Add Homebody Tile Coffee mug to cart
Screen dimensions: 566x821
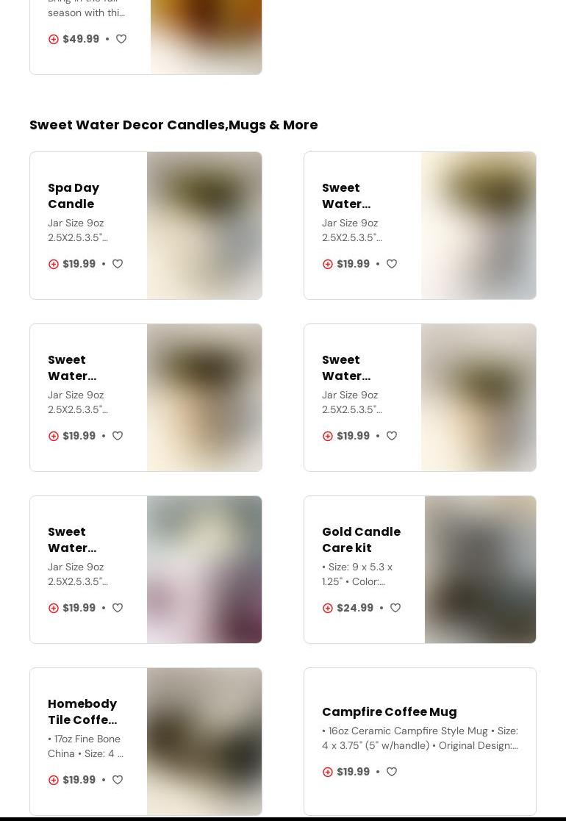click(54, 780)
